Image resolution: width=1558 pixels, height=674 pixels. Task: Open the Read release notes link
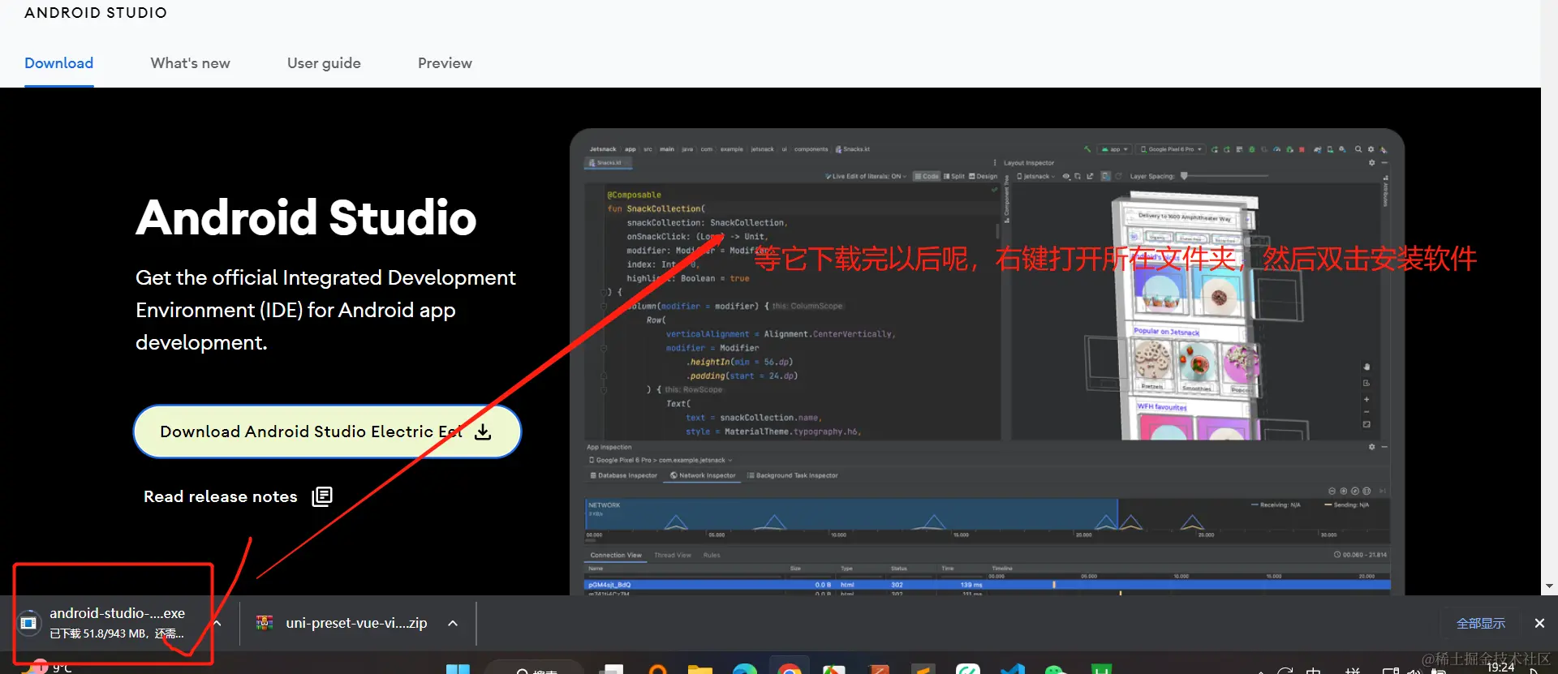(x=238, y=496)
